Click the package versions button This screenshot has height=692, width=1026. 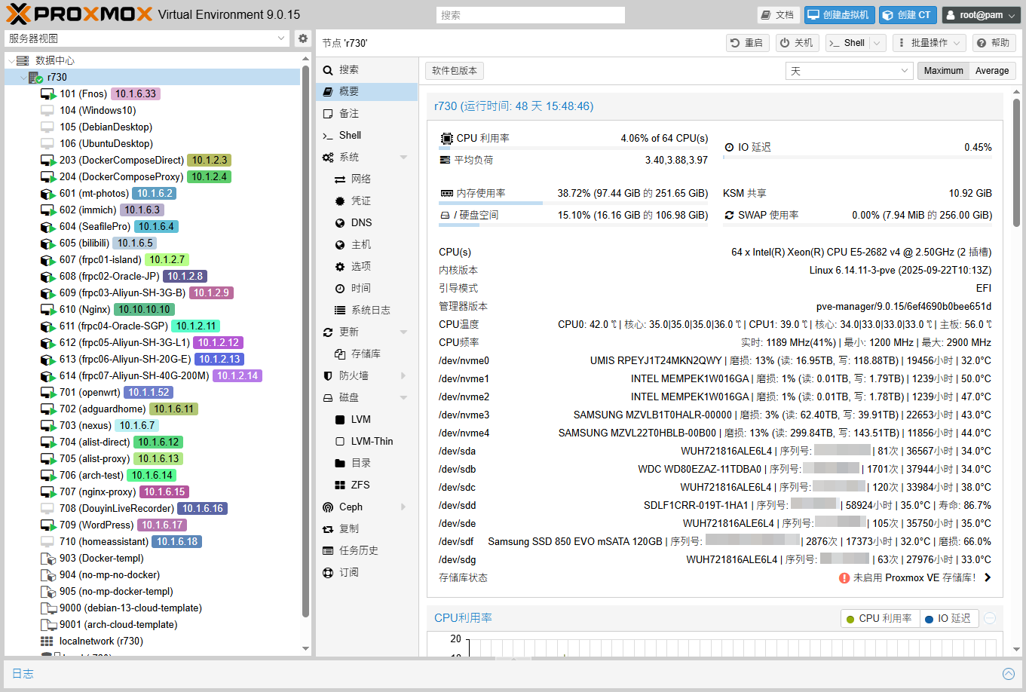tap(454, 71)
